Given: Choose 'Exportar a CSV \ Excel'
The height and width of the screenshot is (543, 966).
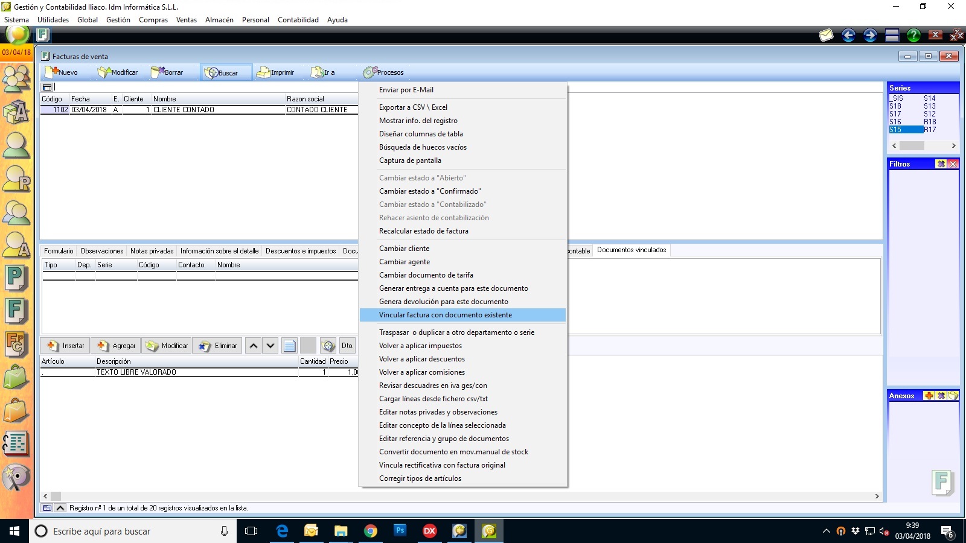Looking at the screenshot, I should coord(413,107).
